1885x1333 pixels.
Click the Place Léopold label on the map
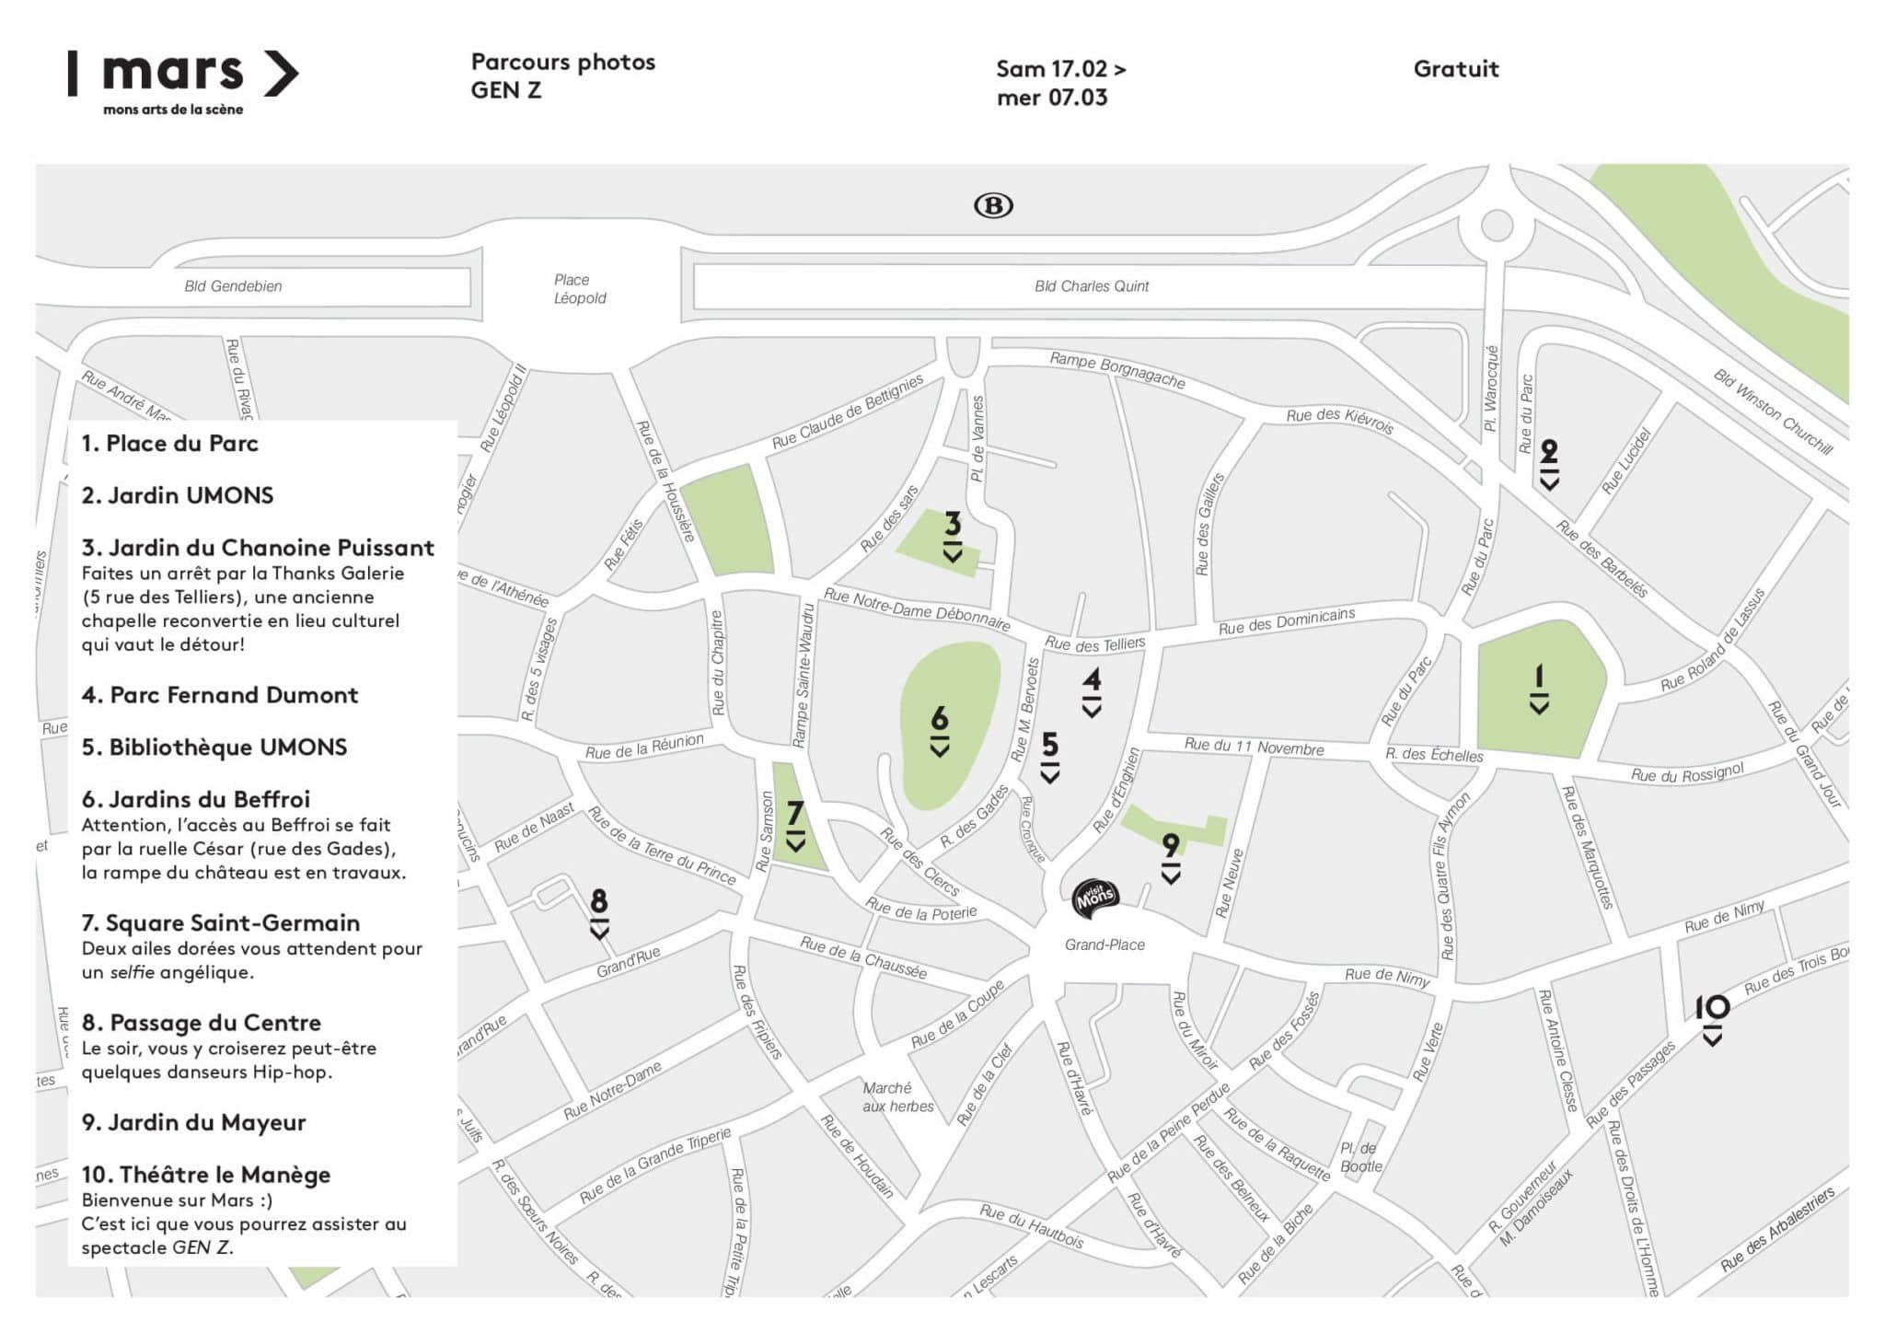580,288
